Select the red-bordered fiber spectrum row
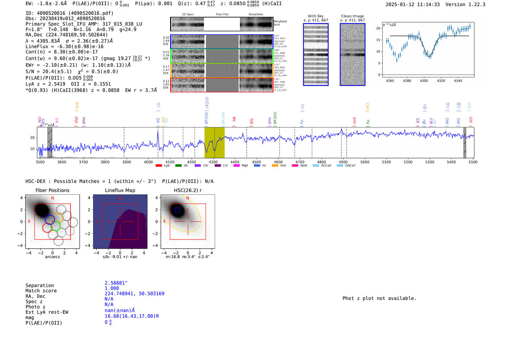The image size is (511, 348). tap(222, 85)
